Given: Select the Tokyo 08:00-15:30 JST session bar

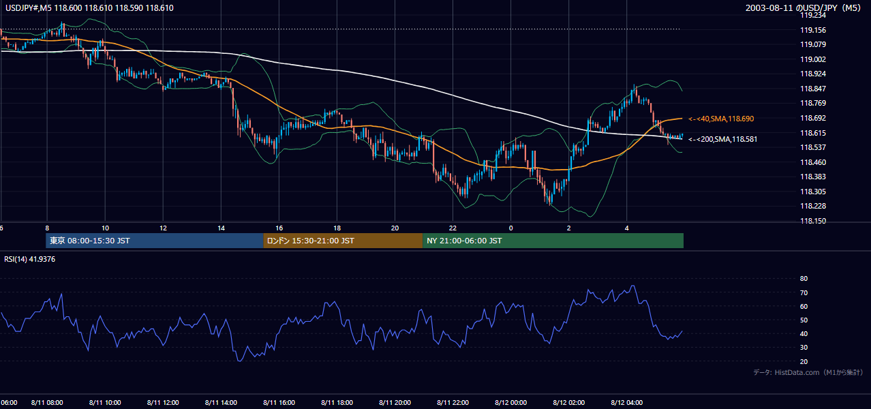Looking at the screenshot, I should [155, 241].
